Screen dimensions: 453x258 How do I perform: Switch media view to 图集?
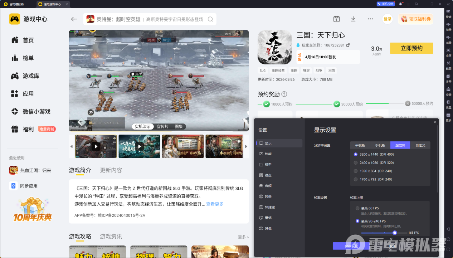[x=179, y=126]
